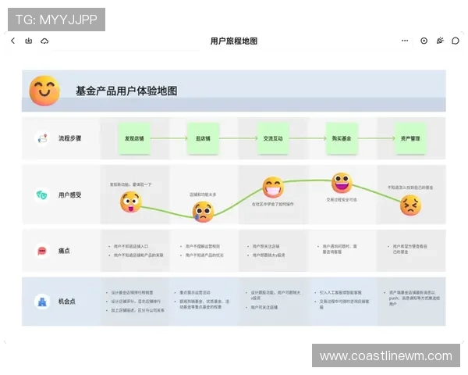The height and width of the screenshot is (375, 468).
Task: Select the green sticky note 发现店铺
Action: point(134,138)
